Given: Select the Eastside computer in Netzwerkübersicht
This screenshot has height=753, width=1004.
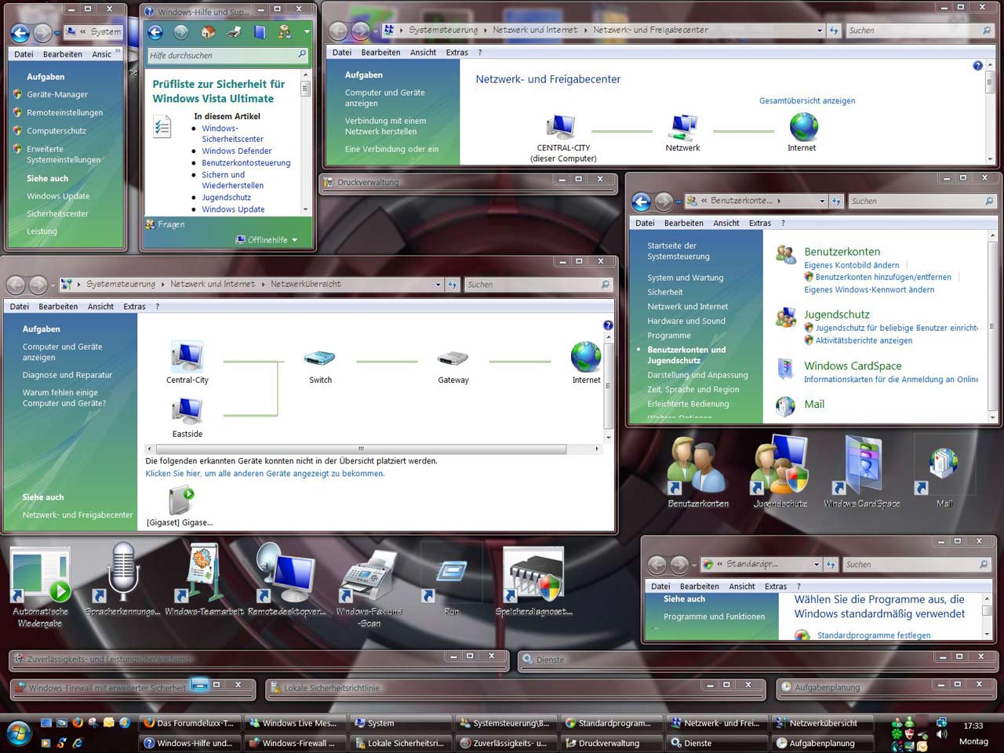Looking at the screenshot, I should (x=187, y=417).
